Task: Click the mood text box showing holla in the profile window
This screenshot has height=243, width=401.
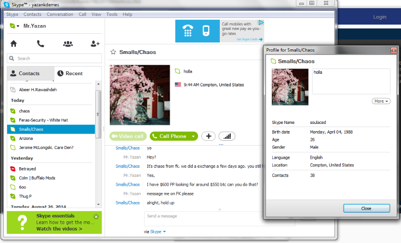Action: click(351, 81)
